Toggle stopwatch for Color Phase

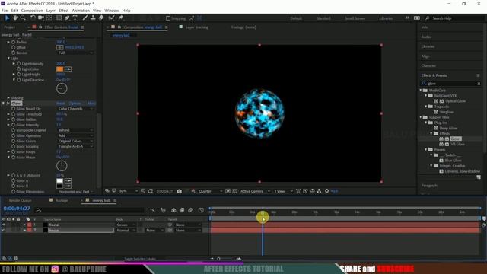[x=14, y=158]
